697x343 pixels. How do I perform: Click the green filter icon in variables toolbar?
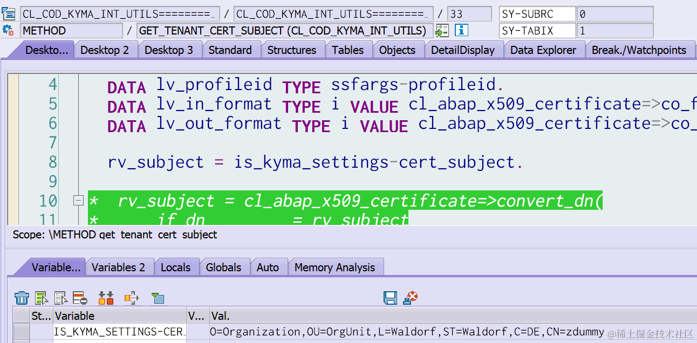[158, 298]
